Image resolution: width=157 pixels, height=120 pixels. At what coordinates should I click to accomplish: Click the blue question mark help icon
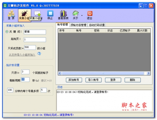point(39,54)
